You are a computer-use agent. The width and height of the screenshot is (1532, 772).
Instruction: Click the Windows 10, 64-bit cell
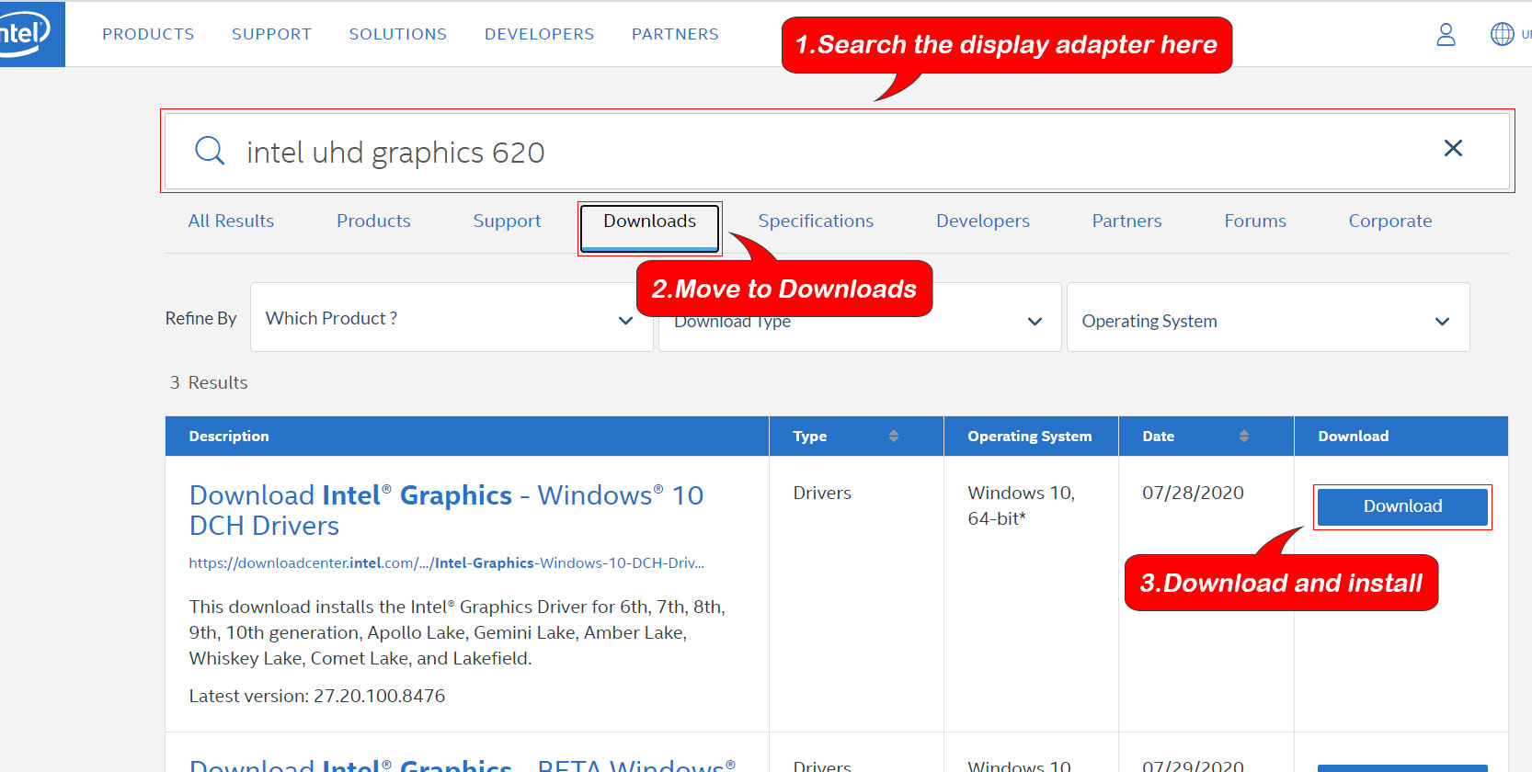(x=1021, y=505)
